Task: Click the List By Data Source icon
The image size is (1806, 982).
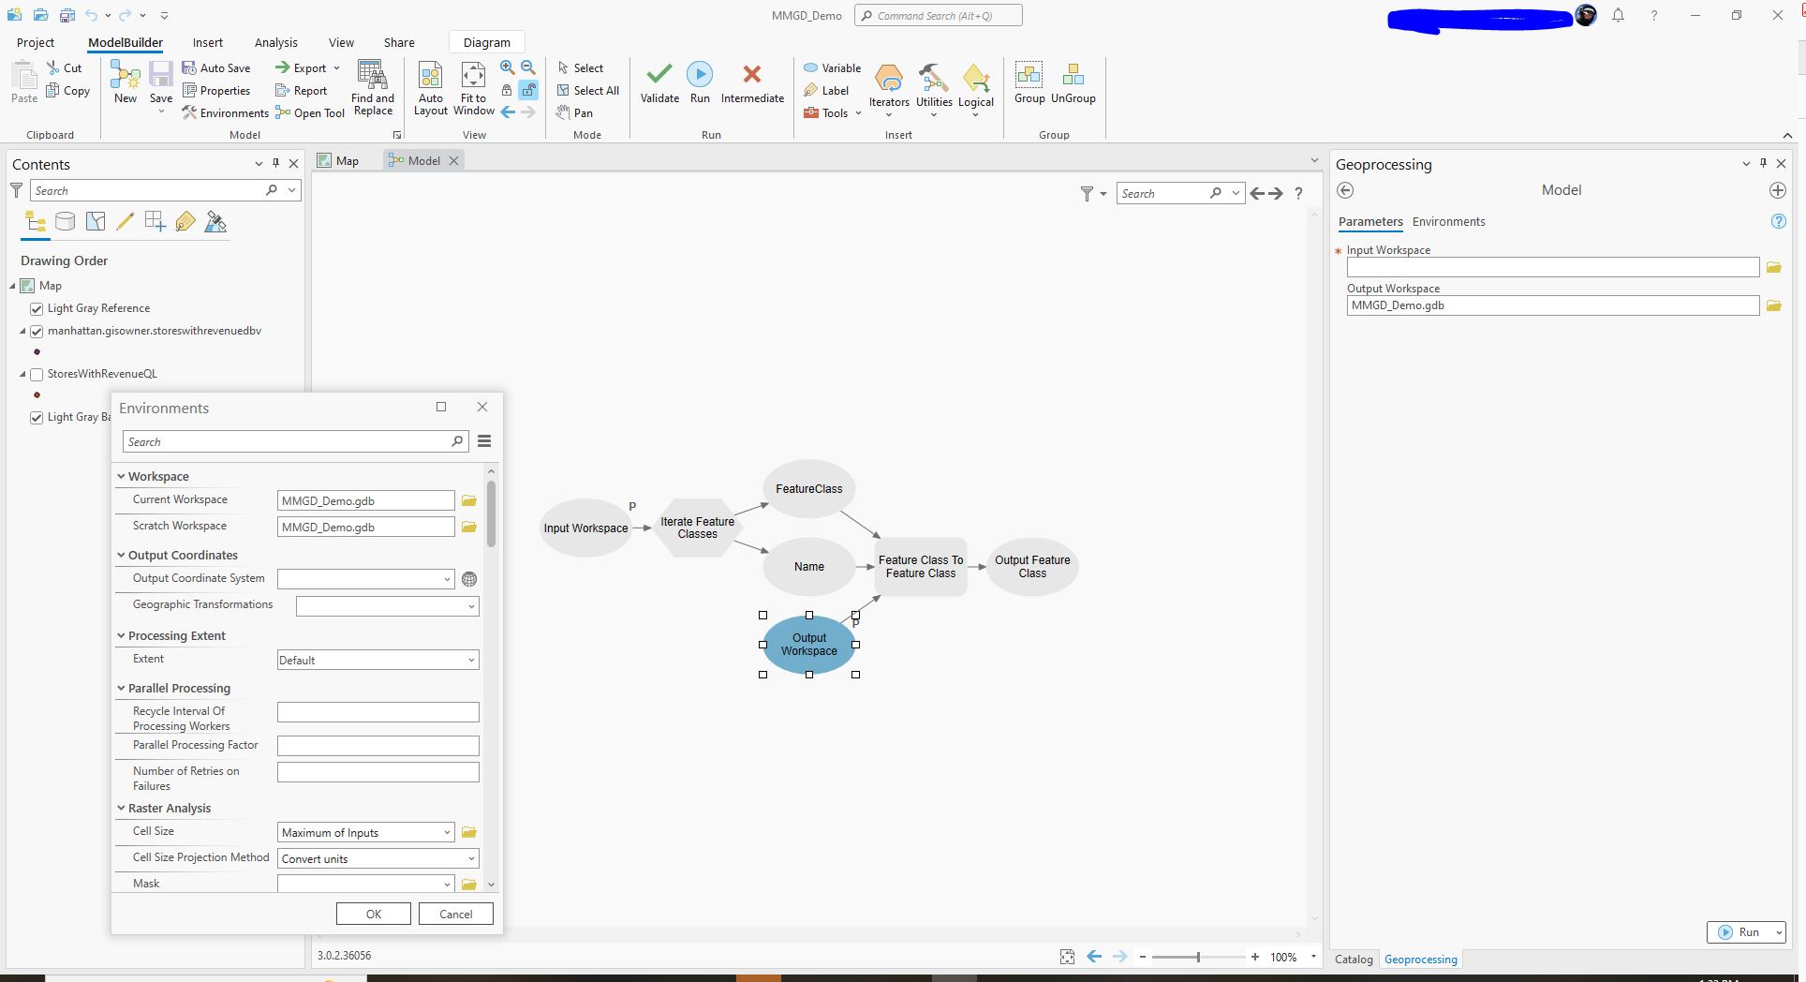Action: click(x=65, y=222)
